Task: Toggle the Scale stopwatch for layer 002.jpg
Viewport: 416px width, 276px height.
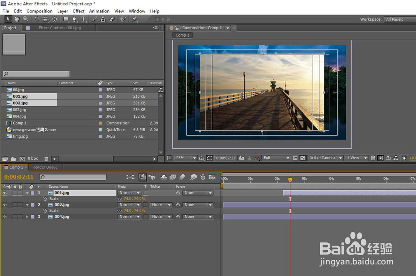Action: (x=45, y=211)
